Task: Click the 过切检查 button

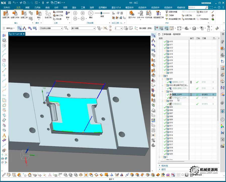Action: coord(58,12)
